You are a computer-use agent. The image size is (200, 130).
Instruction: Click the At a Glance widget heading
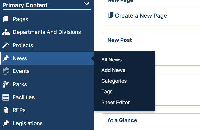click(122, 120)
